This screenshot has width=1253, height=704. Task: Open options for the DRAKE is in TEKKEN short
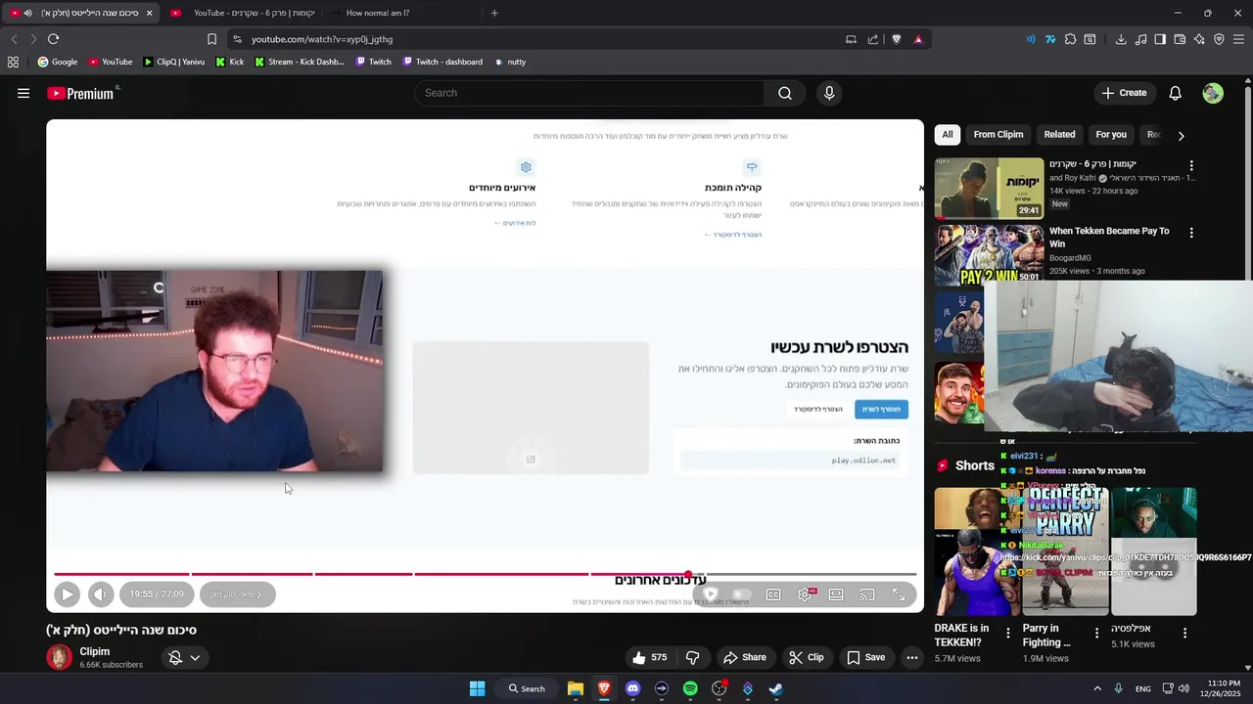coord(1008,633)
